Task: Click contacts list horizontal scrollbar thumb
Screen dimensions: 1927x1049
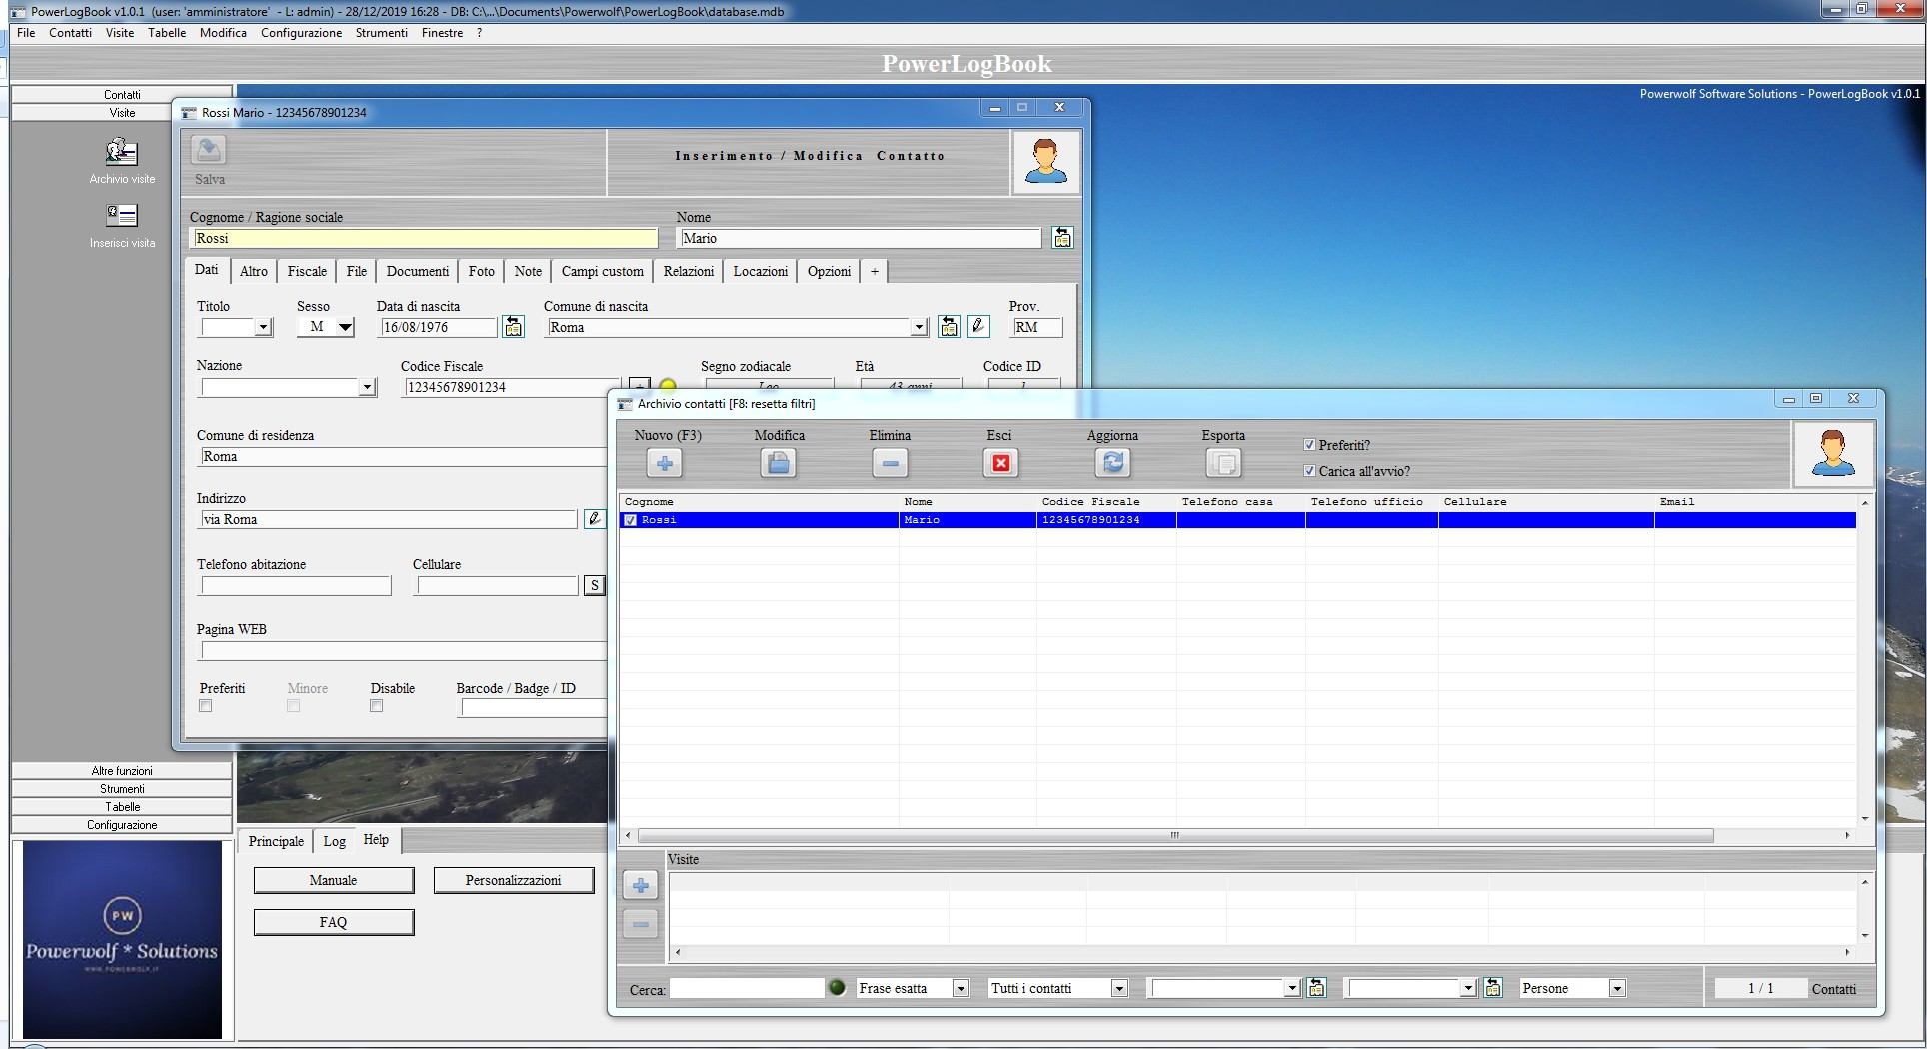Action: 1174,835
